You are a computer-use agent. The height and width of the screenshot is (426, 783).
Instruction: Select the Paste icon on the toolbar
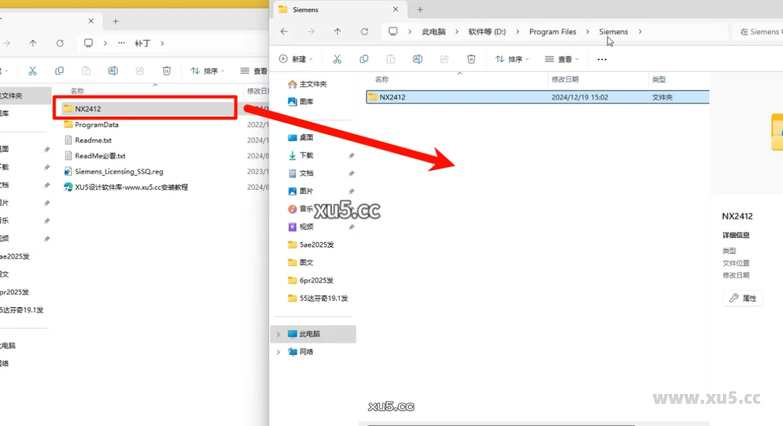click(390, 59)
